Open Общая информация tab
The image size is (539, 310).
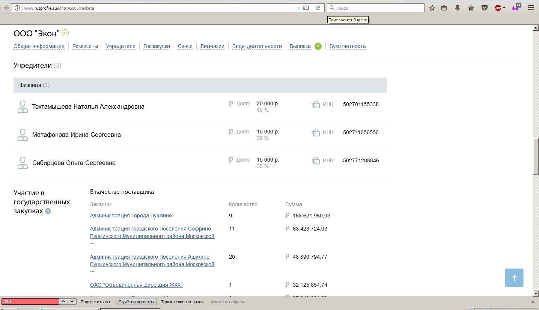tap(39, 46)
